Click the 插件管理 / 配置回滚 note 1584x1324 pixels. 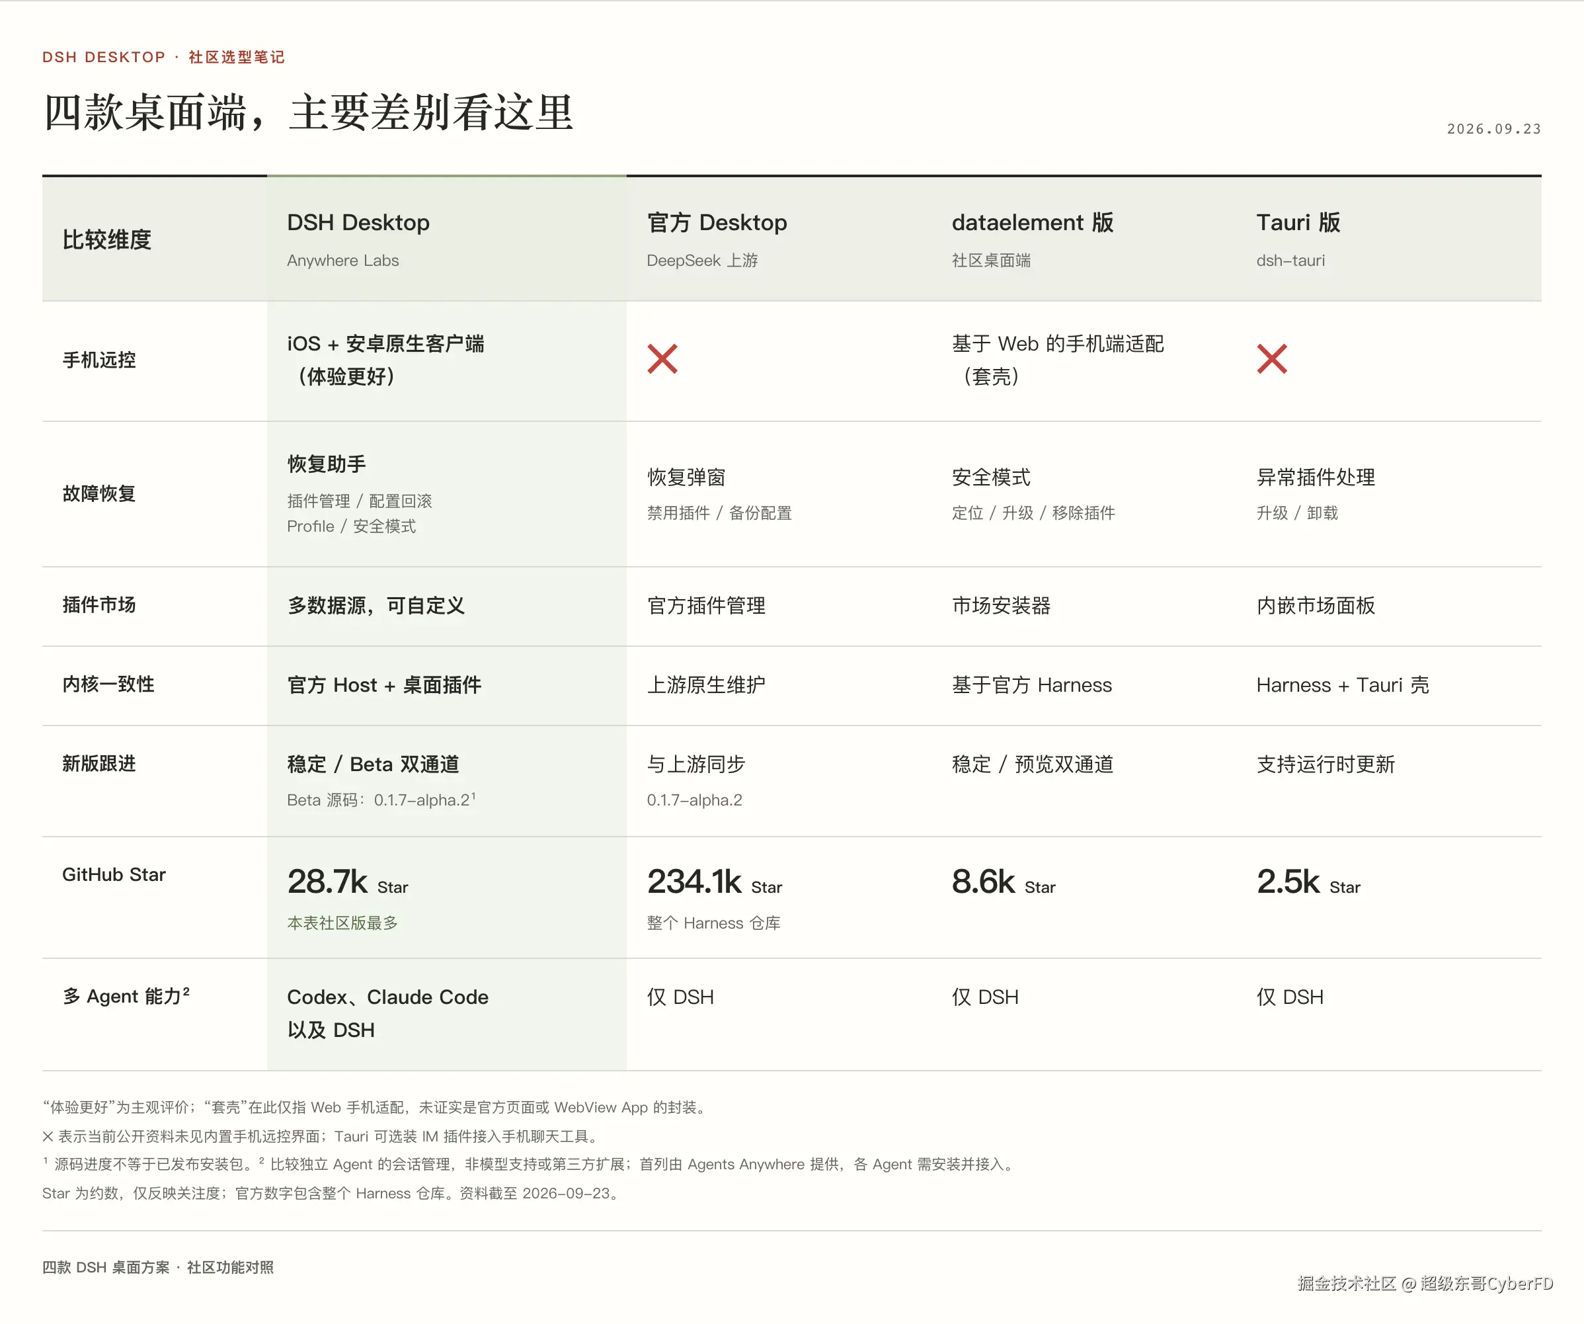360,501
